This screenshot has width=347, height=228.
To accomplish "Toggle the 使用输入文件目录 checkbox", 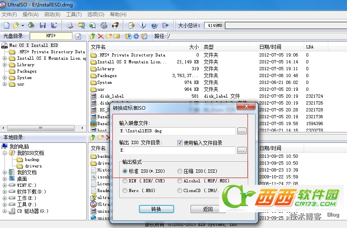I will click(180, 143).
